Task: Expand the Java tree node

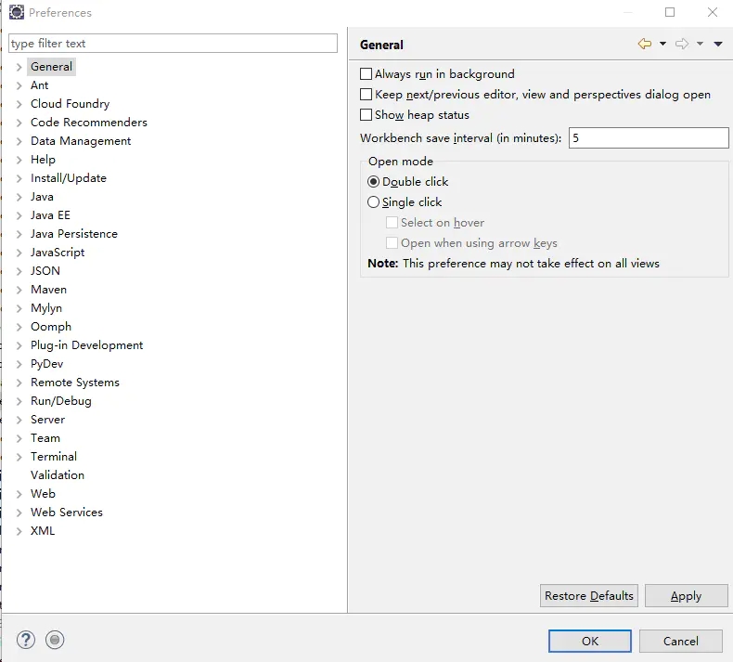Action: click(19, 197)
